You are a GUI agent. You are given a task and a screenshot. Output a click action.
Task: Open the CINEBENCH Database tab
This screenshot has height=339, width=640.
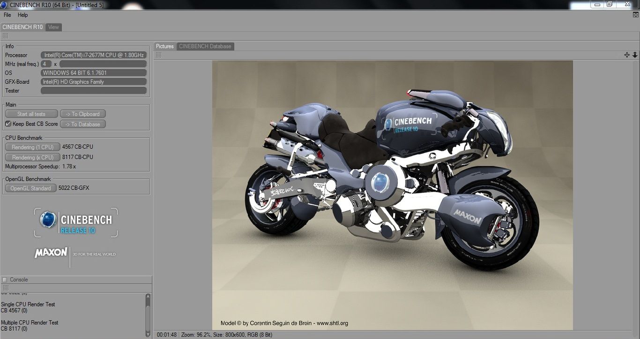pyautogui.click(x=205, y=46)
